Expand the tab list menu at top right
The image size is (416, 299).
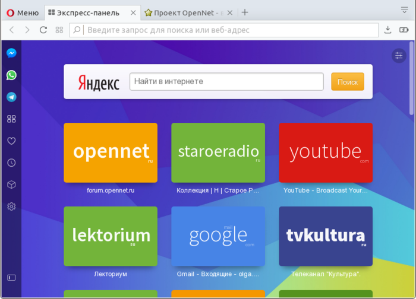point(404,10)
